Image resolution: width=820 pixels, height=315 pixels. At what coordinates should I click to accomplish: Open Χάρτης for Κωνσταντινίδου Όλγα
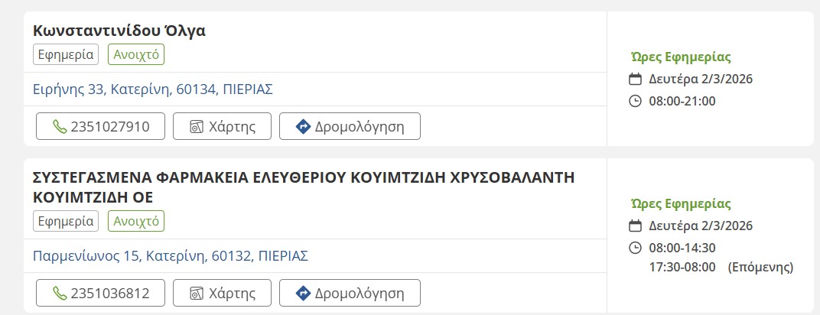(223, 126)
